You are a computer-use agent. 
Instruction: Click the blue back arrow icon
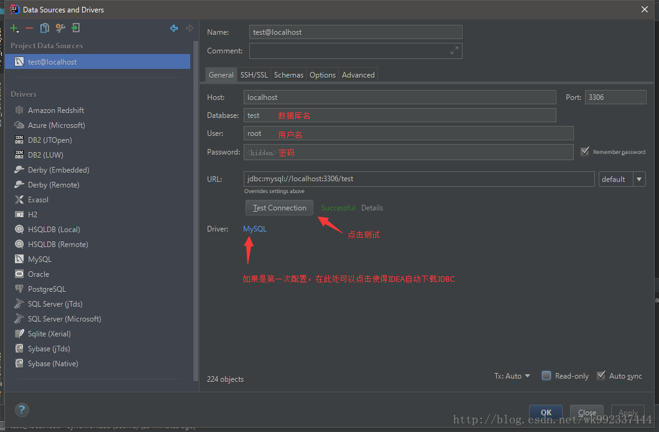coord(174,28)
